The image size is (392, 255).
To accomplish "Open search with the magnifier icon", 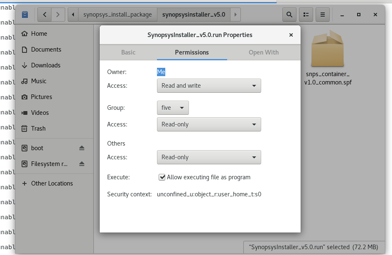I will pos(289,15).
